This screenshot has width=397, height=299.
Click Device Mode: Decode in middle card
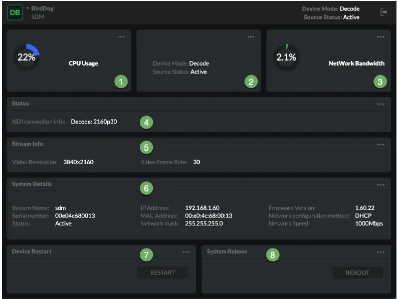(x=181, y=63)
